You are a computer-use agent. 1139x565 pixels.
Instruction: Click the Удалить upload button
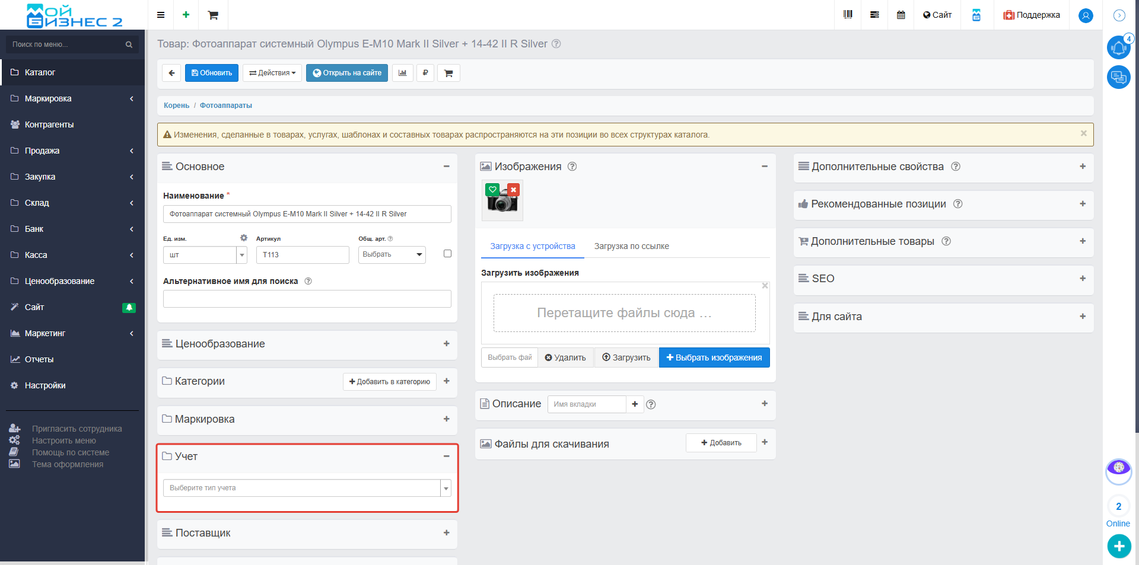pyautogui.click(x=565, y=357)
